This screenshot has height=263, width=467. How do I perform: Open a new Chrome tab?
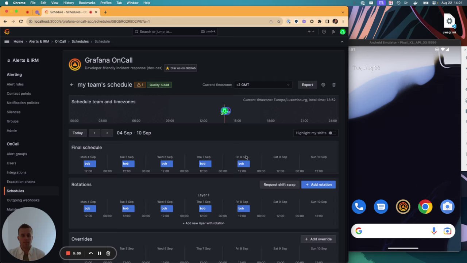click(105, 12)
